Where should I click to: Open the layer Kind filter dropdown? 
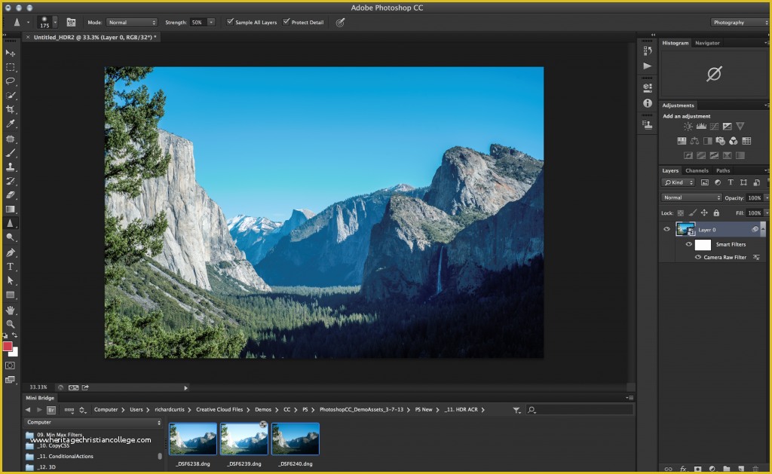click(x=678, y=182)
